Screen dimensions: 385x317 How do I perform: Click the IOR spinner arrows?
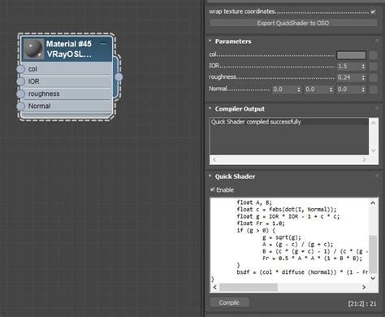(x=363, y=67)
